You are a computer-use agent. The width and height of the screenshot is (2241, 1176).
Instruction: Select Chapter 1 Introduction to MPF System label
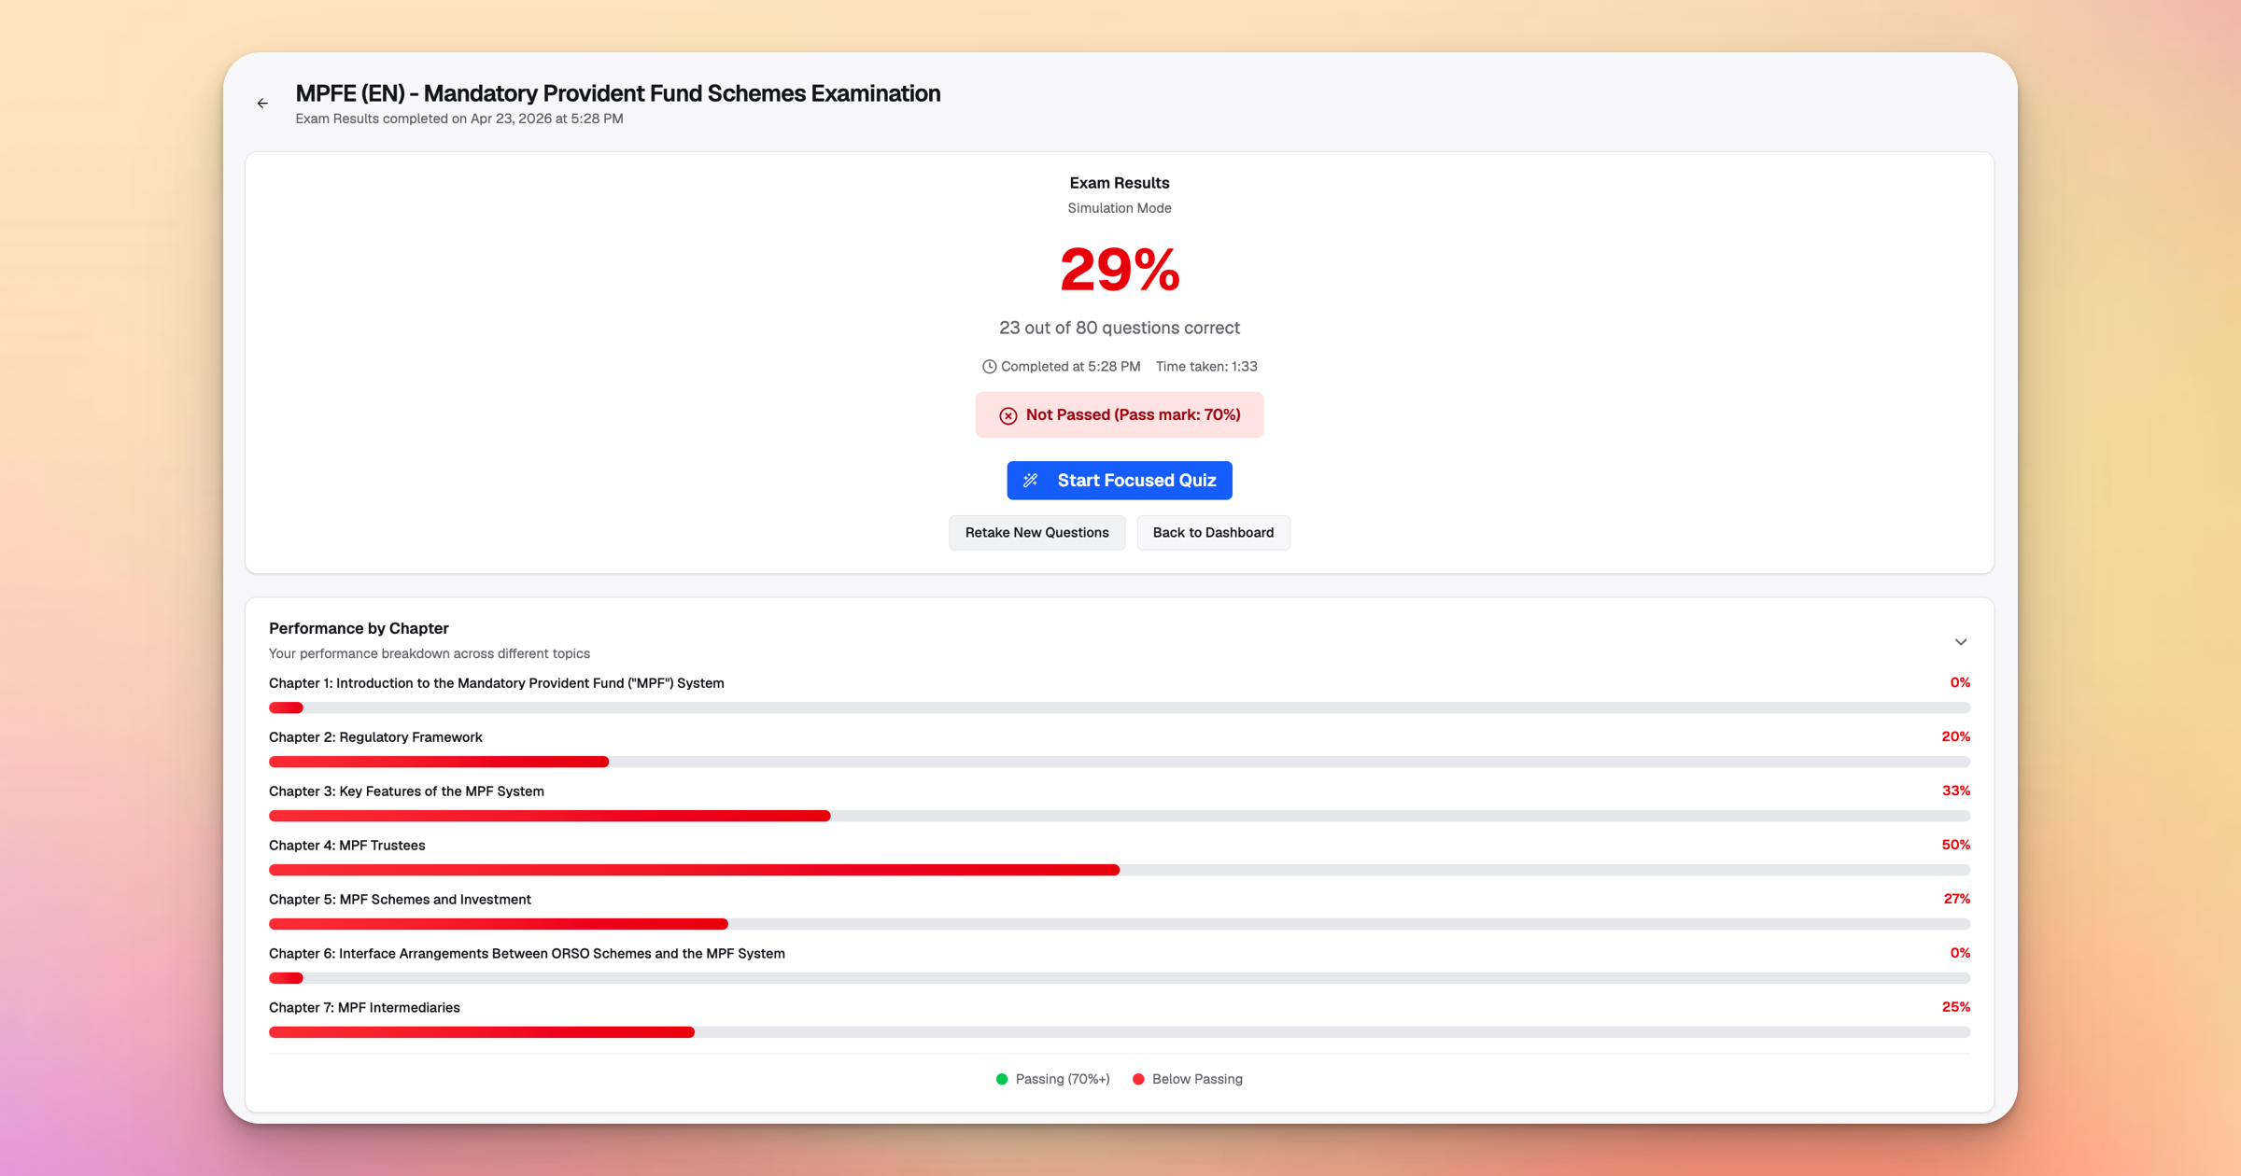click(496, 683)
